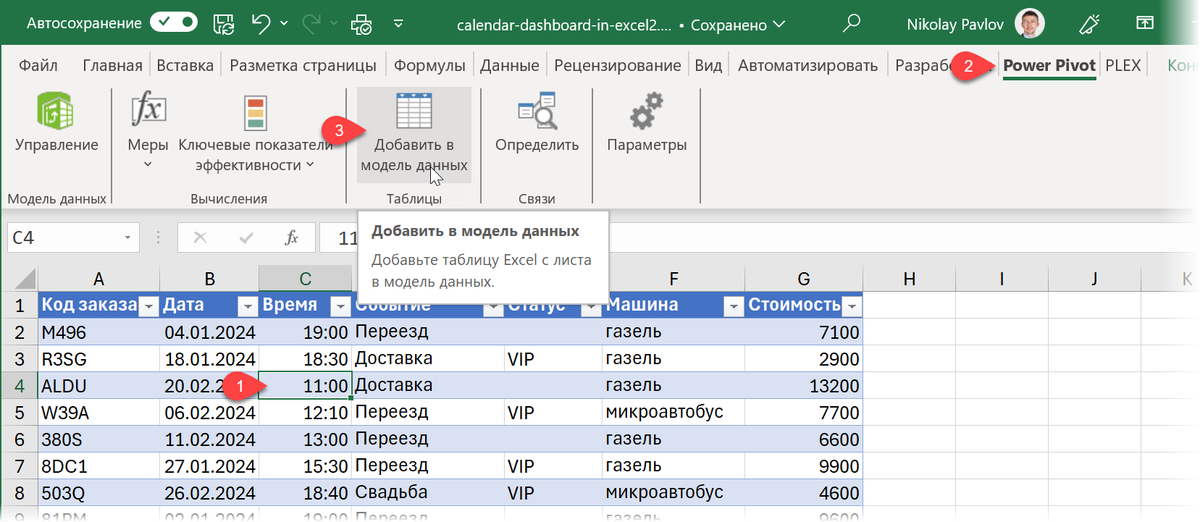Click the Cancel (X) formula icon
The height and width of the screenshot is (522, 1200).
click(x=201, y=237)
